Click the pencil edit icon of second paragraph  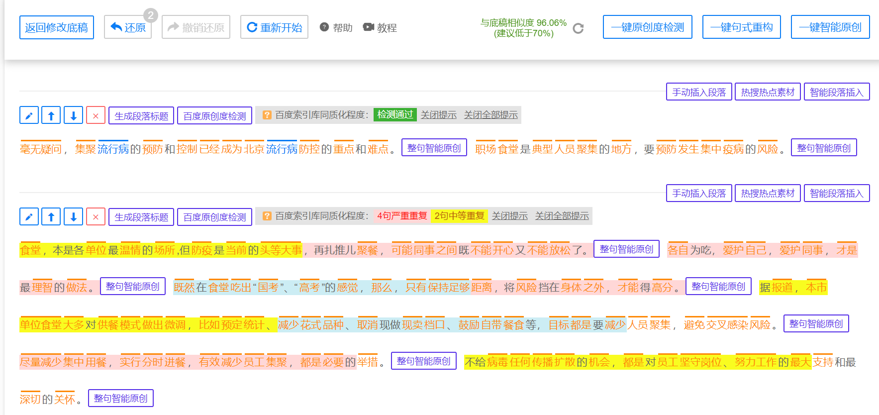tap(29, 216)
